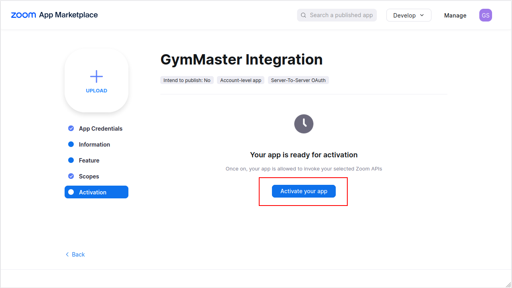Click the plus upload icon

pyautogui.click(x=96, y=76)
